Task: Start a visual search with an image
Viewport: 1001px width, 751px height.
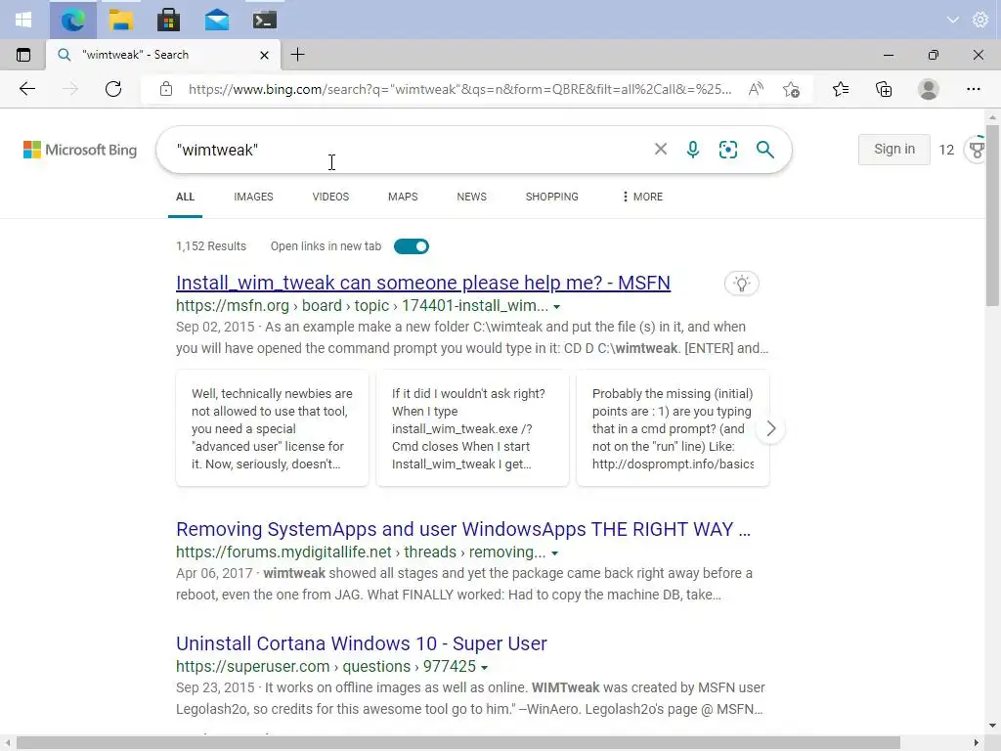Action: tap(727, 150)
